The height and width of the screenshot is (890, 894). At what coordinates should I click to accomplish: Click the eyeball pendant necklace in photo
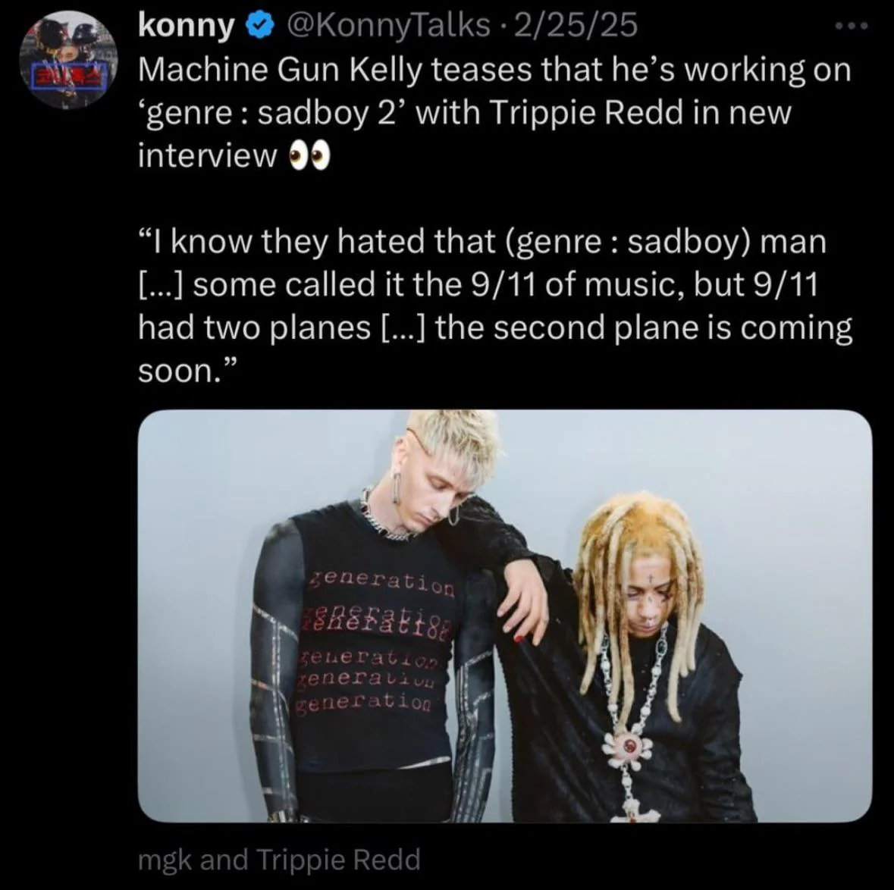(630, 746)
